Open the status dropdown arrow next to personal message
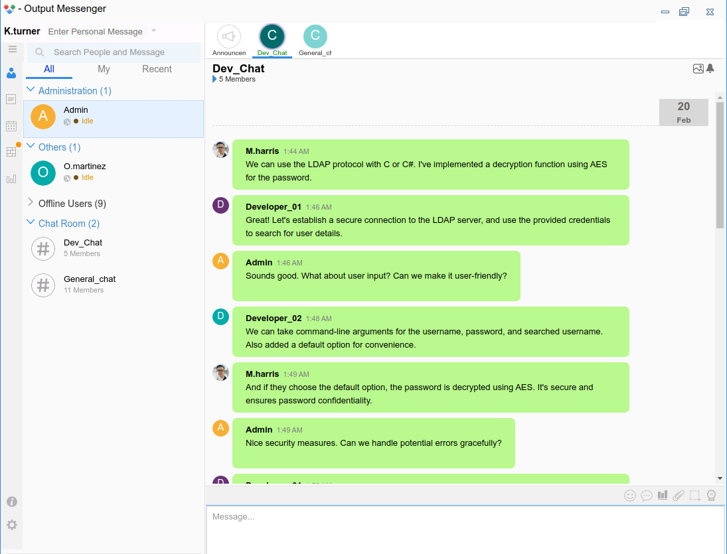 (x=153, y=31)
